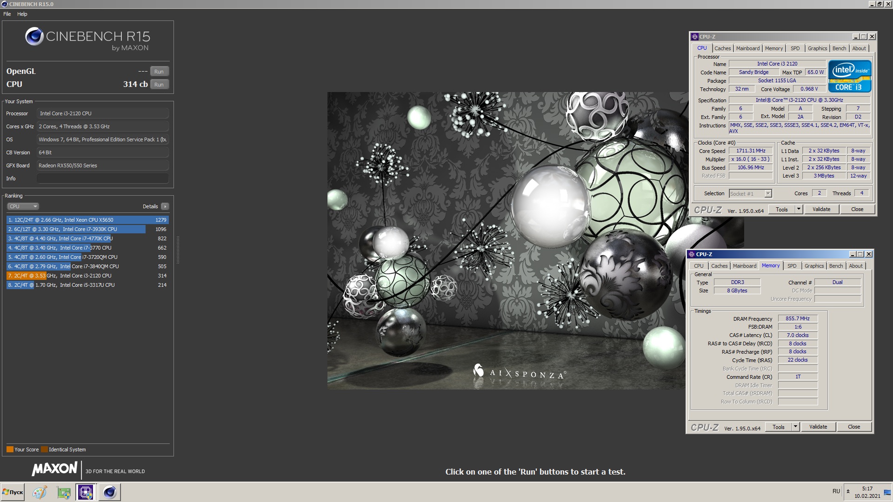Click the brown Identical System legend swatch
893x502 pixels.
coord(44,449)
